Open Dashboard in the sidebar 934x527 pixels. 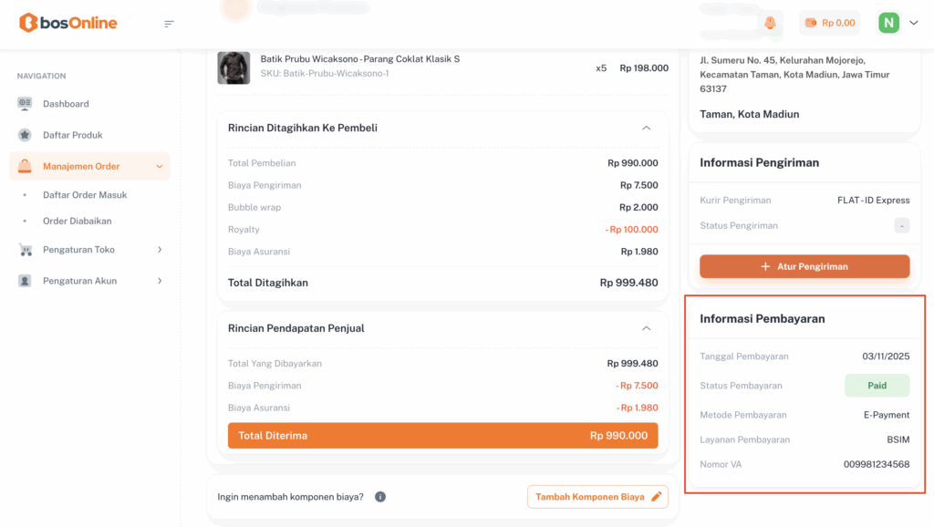click(66, 104)
